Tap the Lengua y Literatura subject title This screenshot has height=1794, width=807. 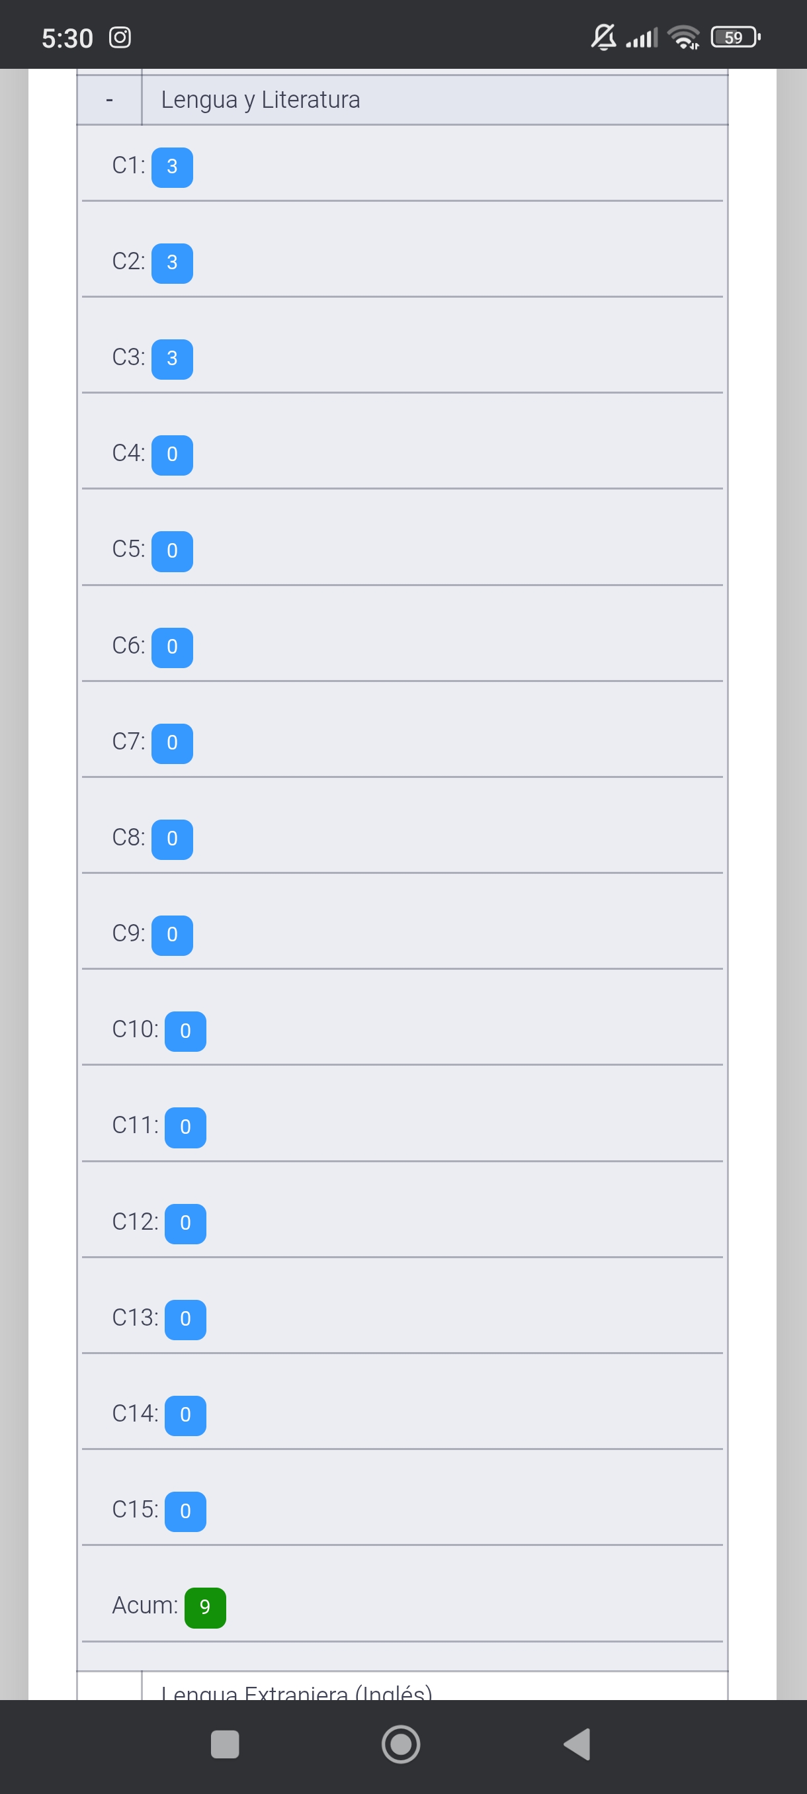(261, 101)
